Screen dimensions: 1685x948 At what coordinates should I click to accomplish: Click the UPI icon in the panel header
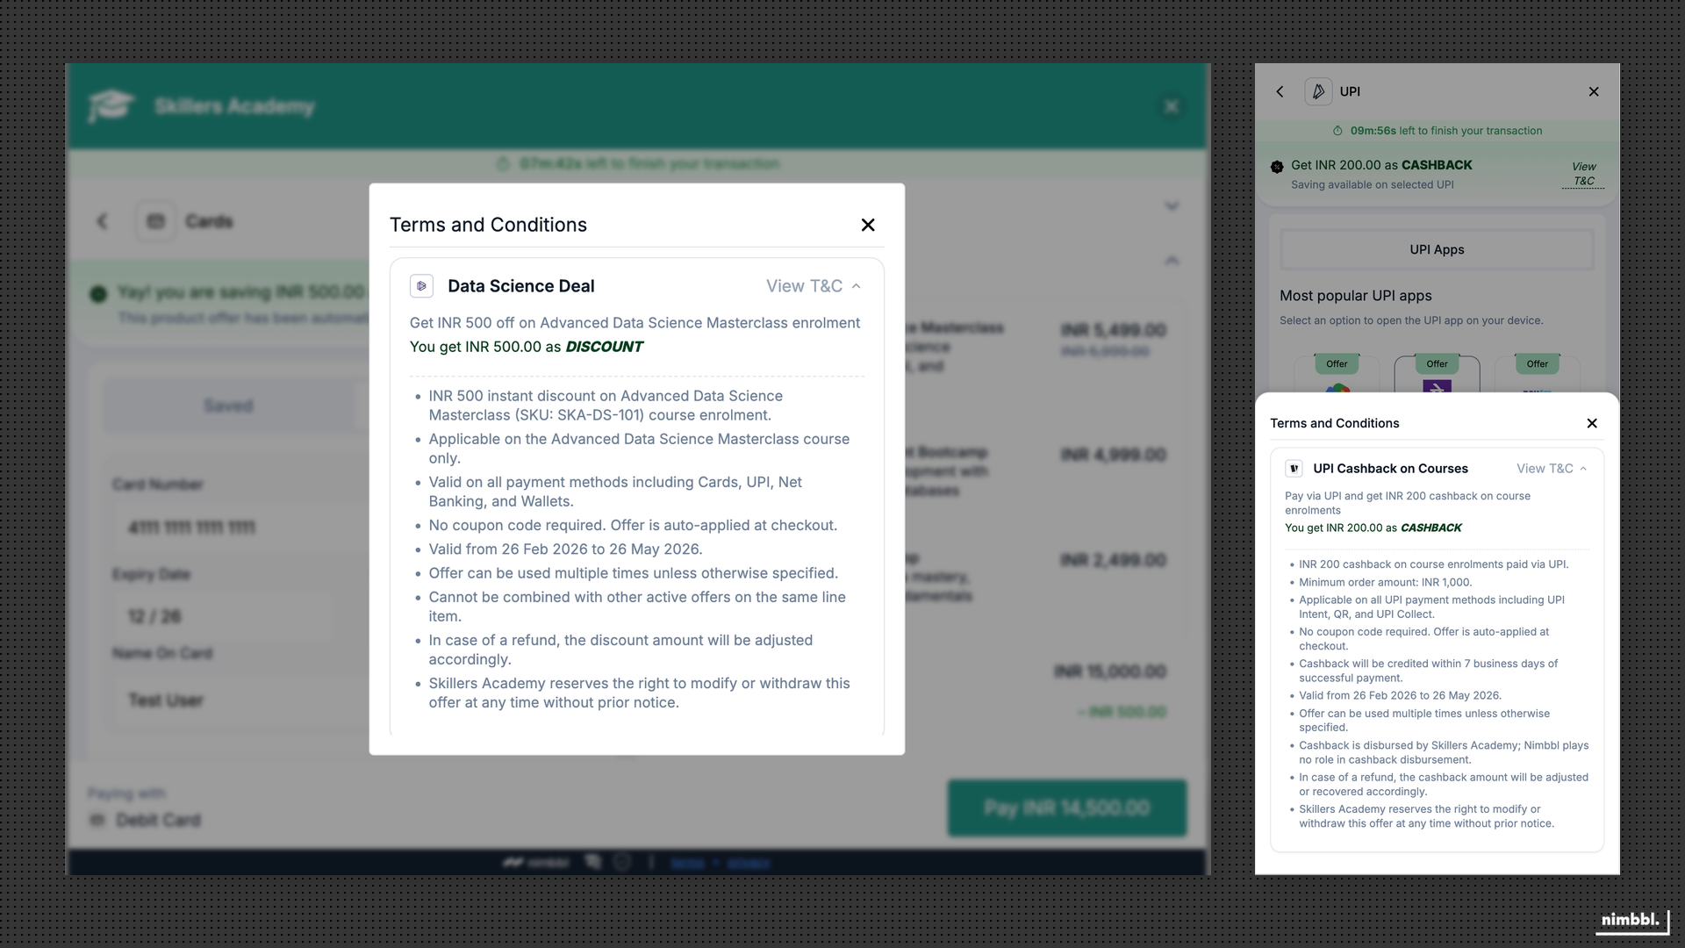point(1317,91)
